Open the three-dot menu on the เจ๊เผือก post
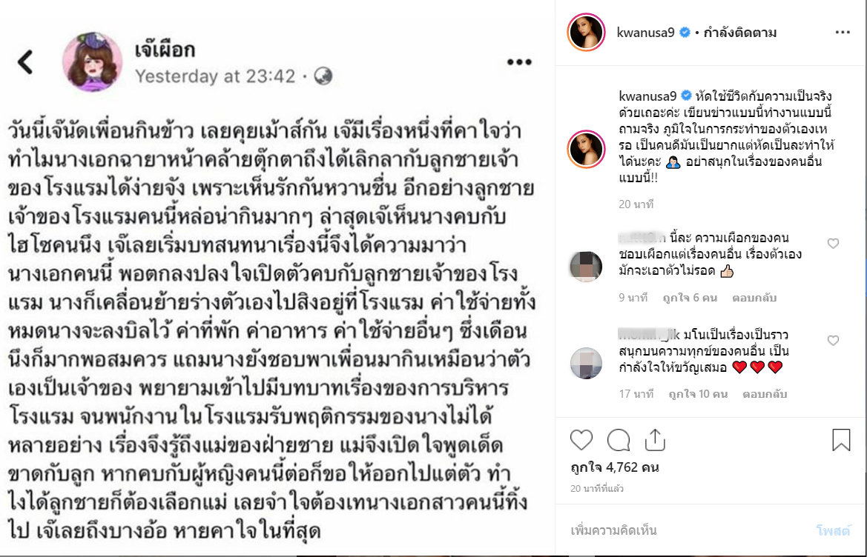The image size is (867, 557). [519, 61]
